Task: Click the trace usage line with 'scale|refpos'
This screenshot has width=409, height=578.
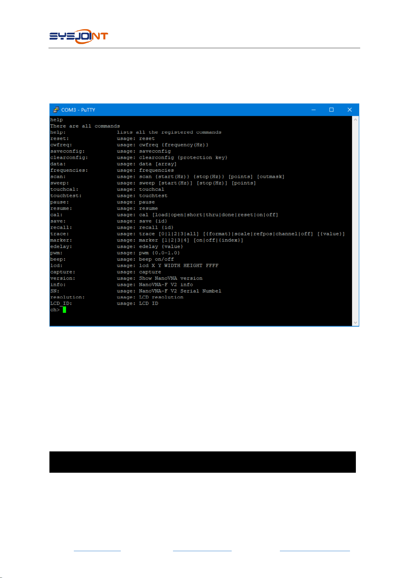Action: (x=231, y=234)
